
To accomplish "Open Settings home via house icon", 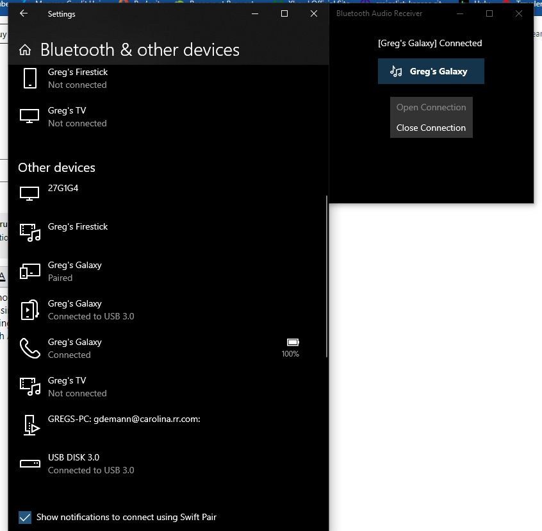I will (x=25, y=50).
